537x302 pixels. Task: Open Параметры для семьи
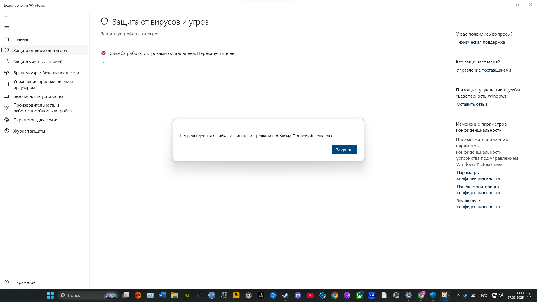(x=45, y=120)
